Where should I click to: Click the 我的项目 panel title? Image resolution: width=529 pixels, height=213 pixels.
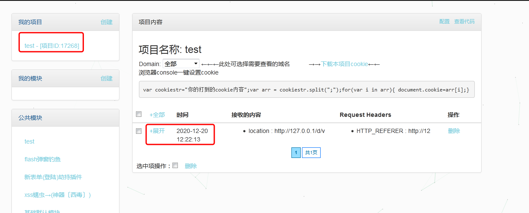coord(30,22)
